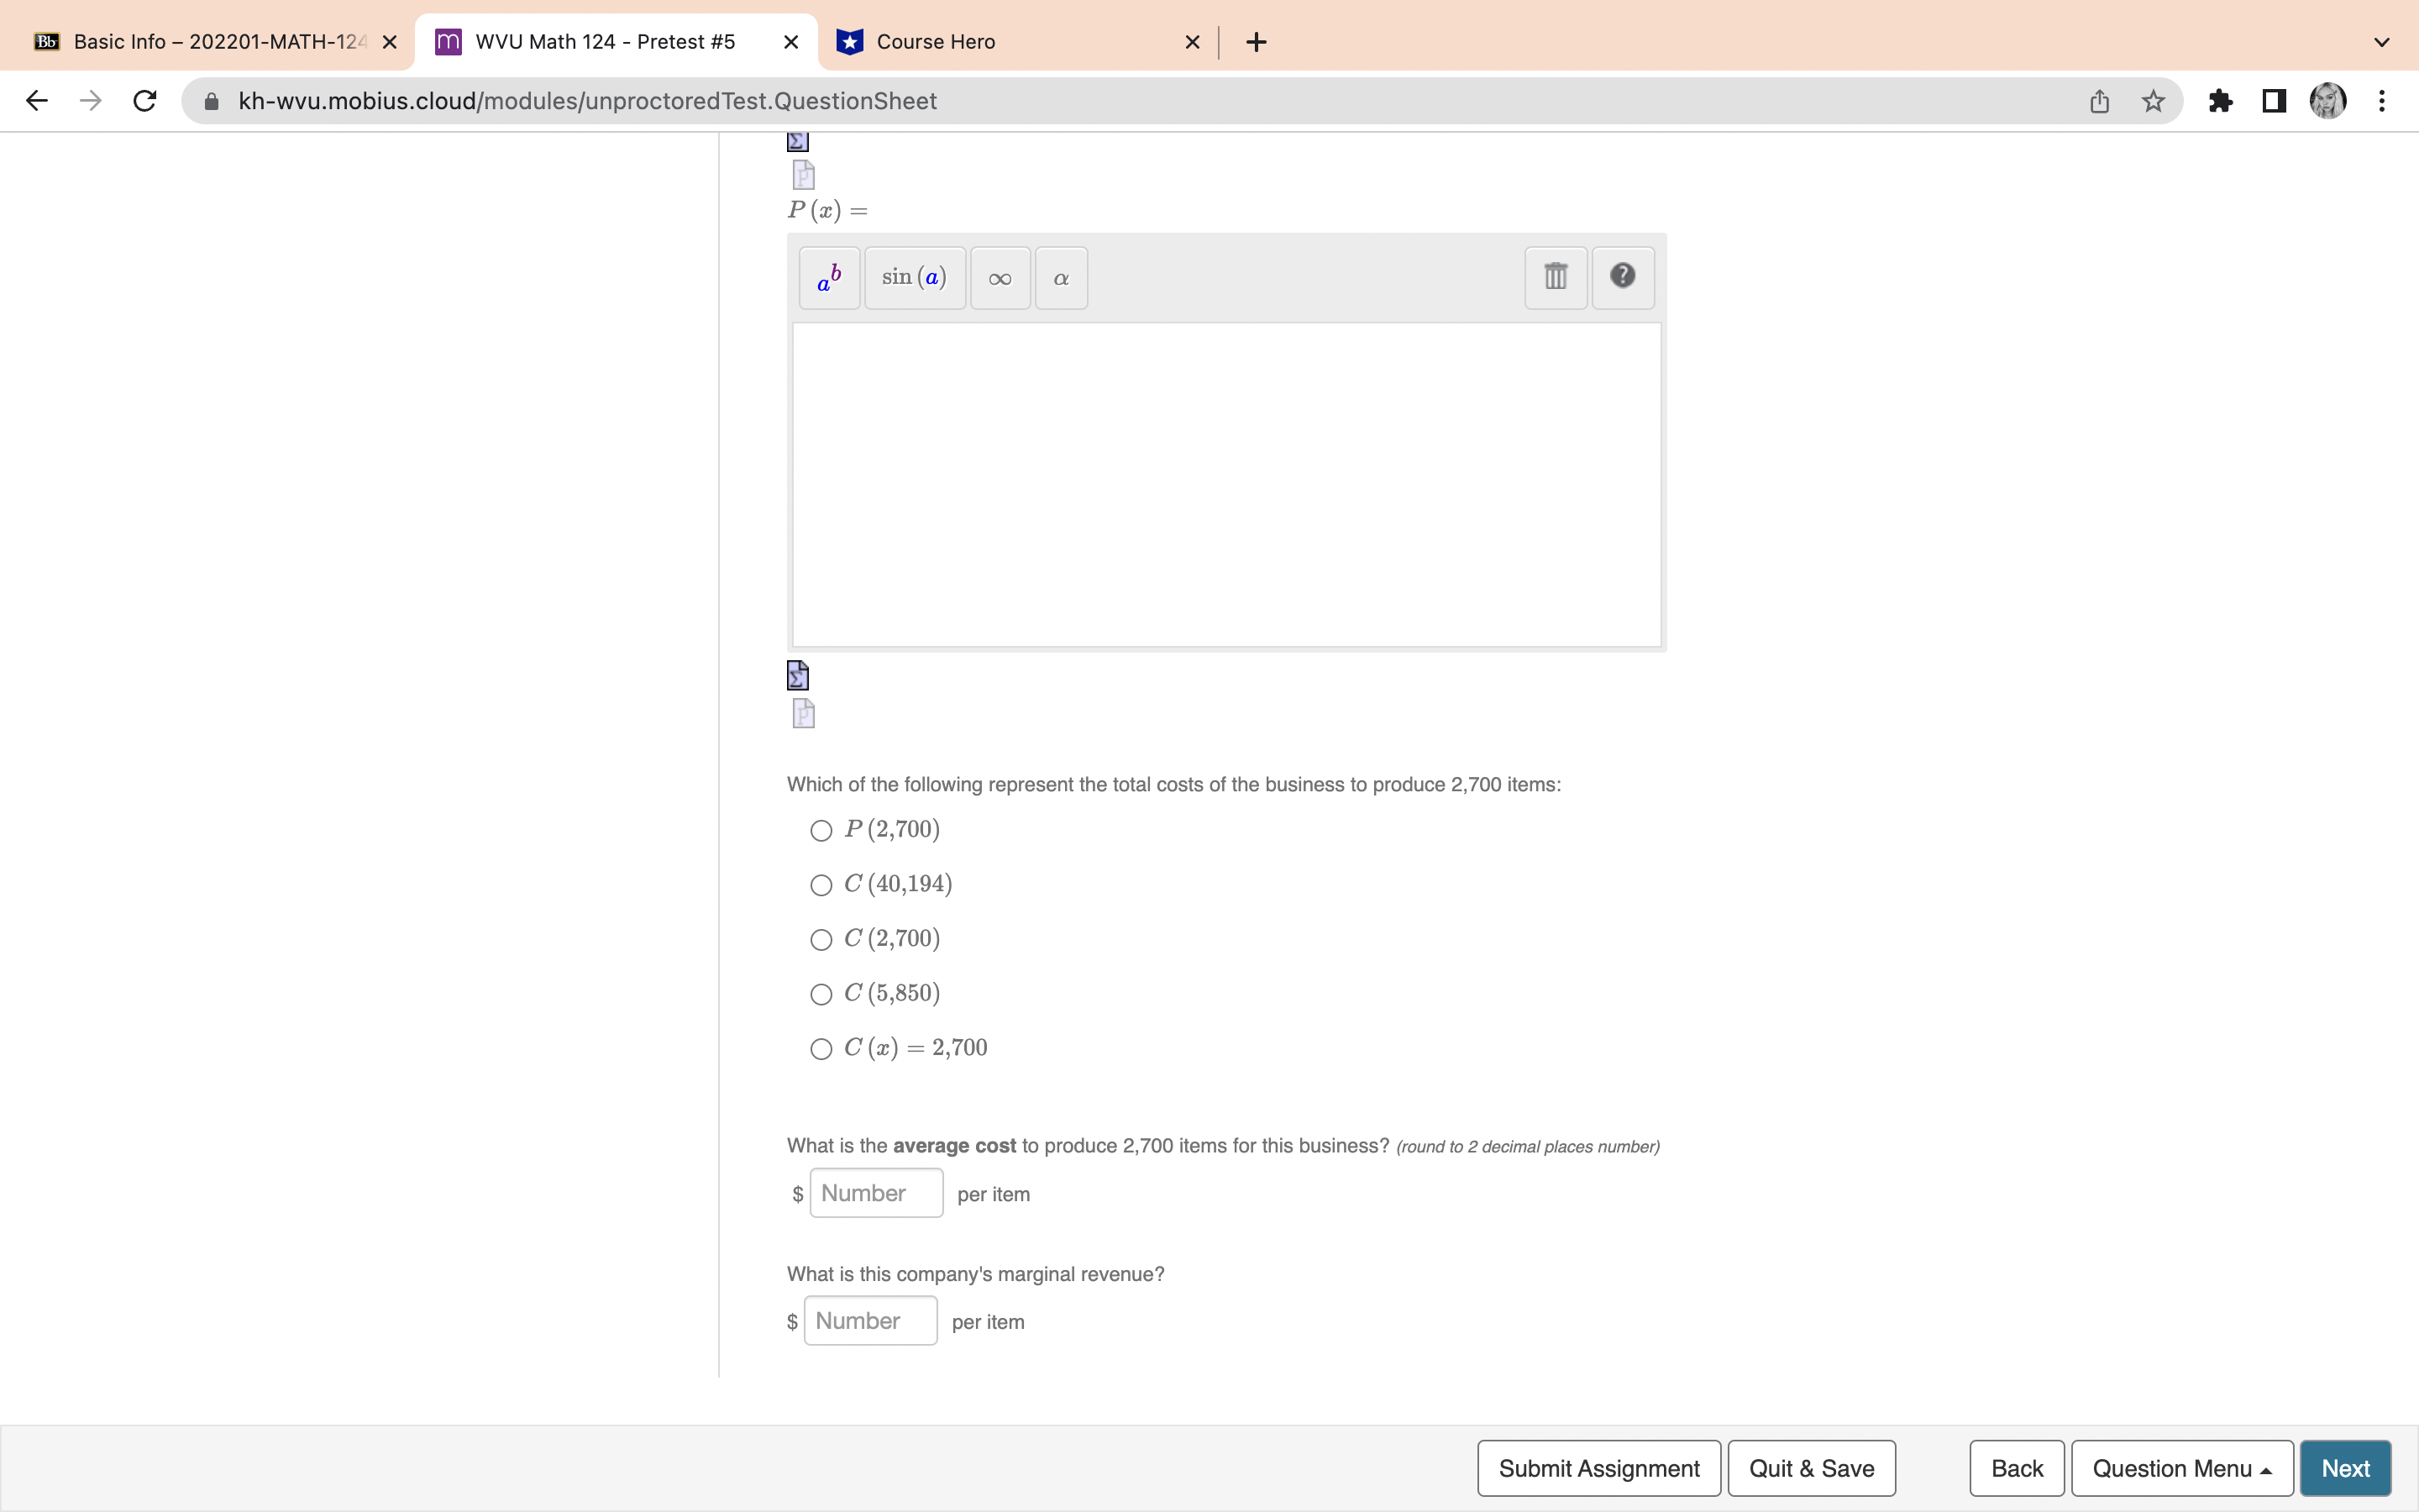The height and width of the screenshot is (1512, 2419).
Task: Click the paste/clipboard icon below answer field
Action: pos(803,712)
